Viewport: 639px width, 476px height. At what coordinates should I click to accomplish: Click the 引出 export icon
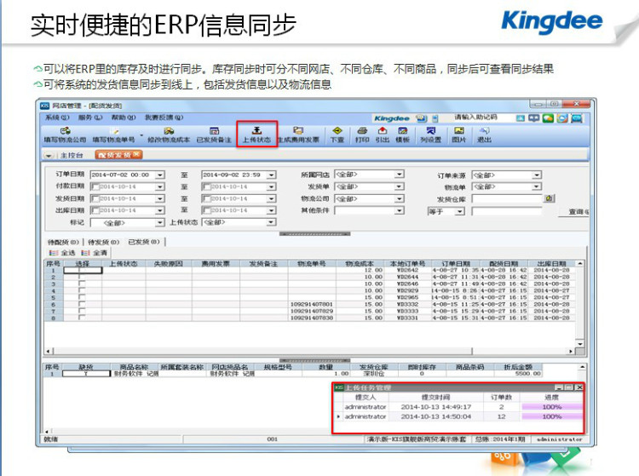(x=382, y=134)
